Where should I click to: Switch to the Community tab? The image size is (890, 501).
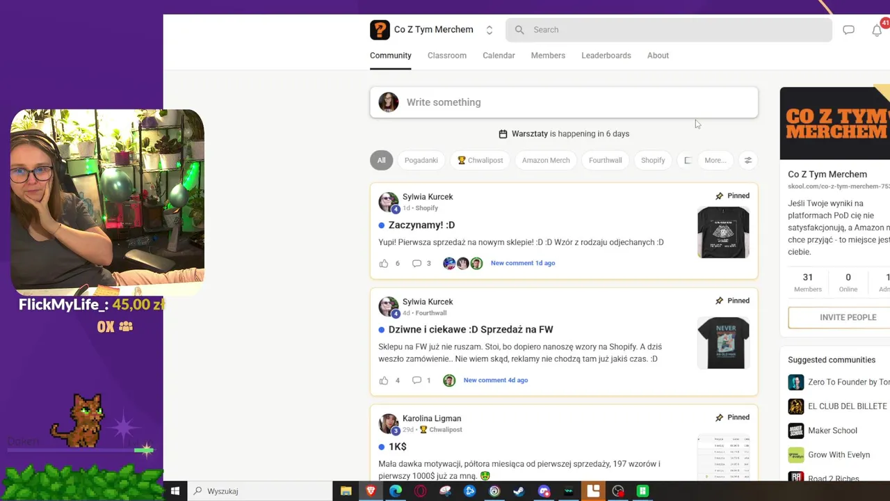pos(390,56)
